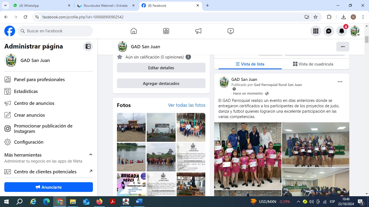Open the account profile dropdown

click(355, 31)
